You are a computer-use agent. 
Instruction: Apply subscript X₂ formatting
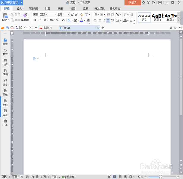63,20
